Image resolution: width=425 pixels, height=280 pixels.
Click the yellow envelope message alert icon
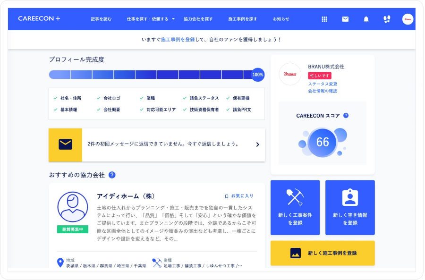(66, 144)
